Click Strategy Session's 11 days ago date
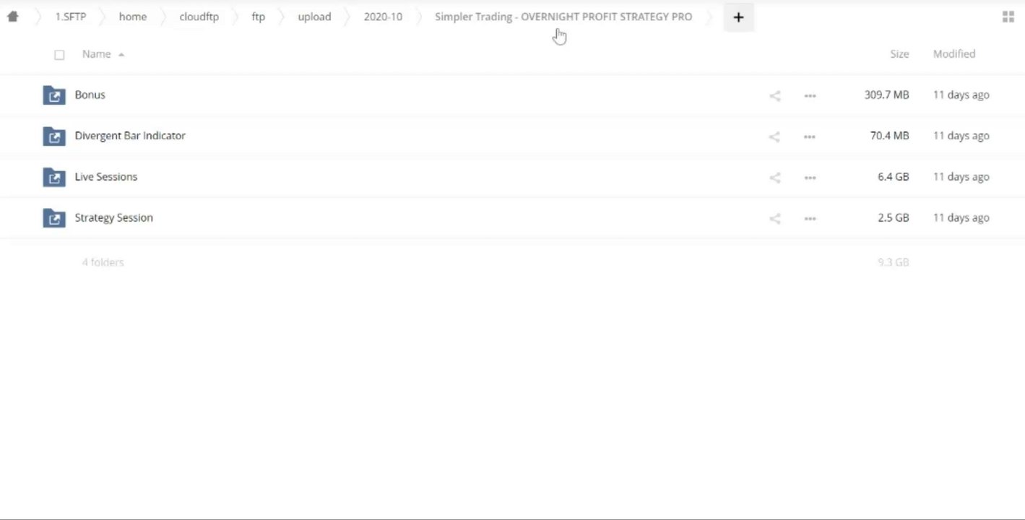 click(961, 217)
